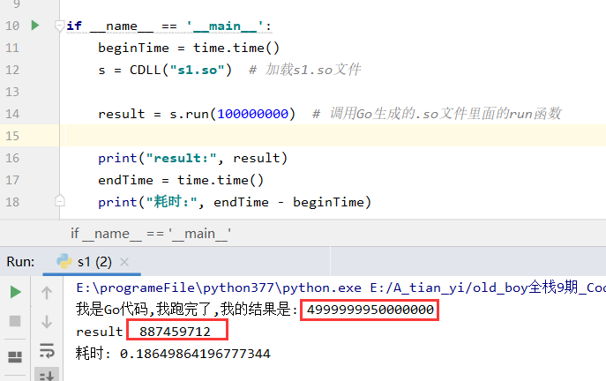The height and width of the screenshot is (381, 606).
Task: Click the python.exe path link in console
Action: pyautogui.click(x=219, y=288)
